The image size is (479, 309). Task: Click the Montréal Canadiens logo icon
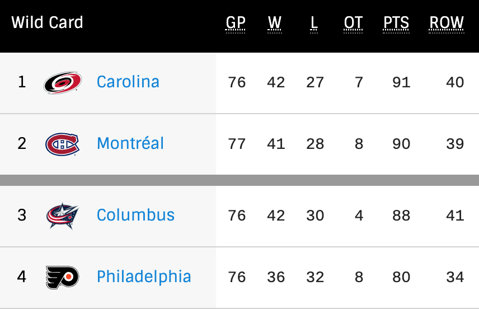(x=63, y=144)
